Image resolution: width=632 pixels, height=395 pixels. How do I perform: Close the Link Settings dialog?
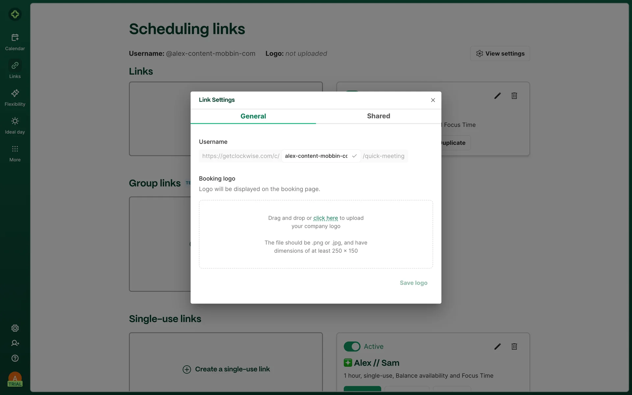pyautogui.click(x=433, y=100)
